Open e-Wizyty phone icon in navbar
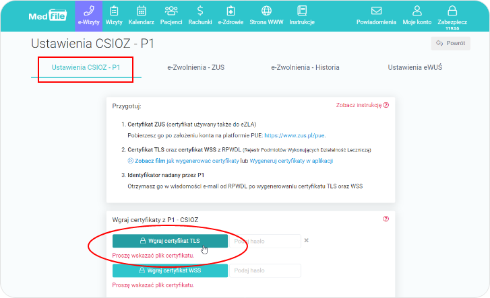Image resolution: width=490 pixels, height=298 pixels. (x=89, y=11)
